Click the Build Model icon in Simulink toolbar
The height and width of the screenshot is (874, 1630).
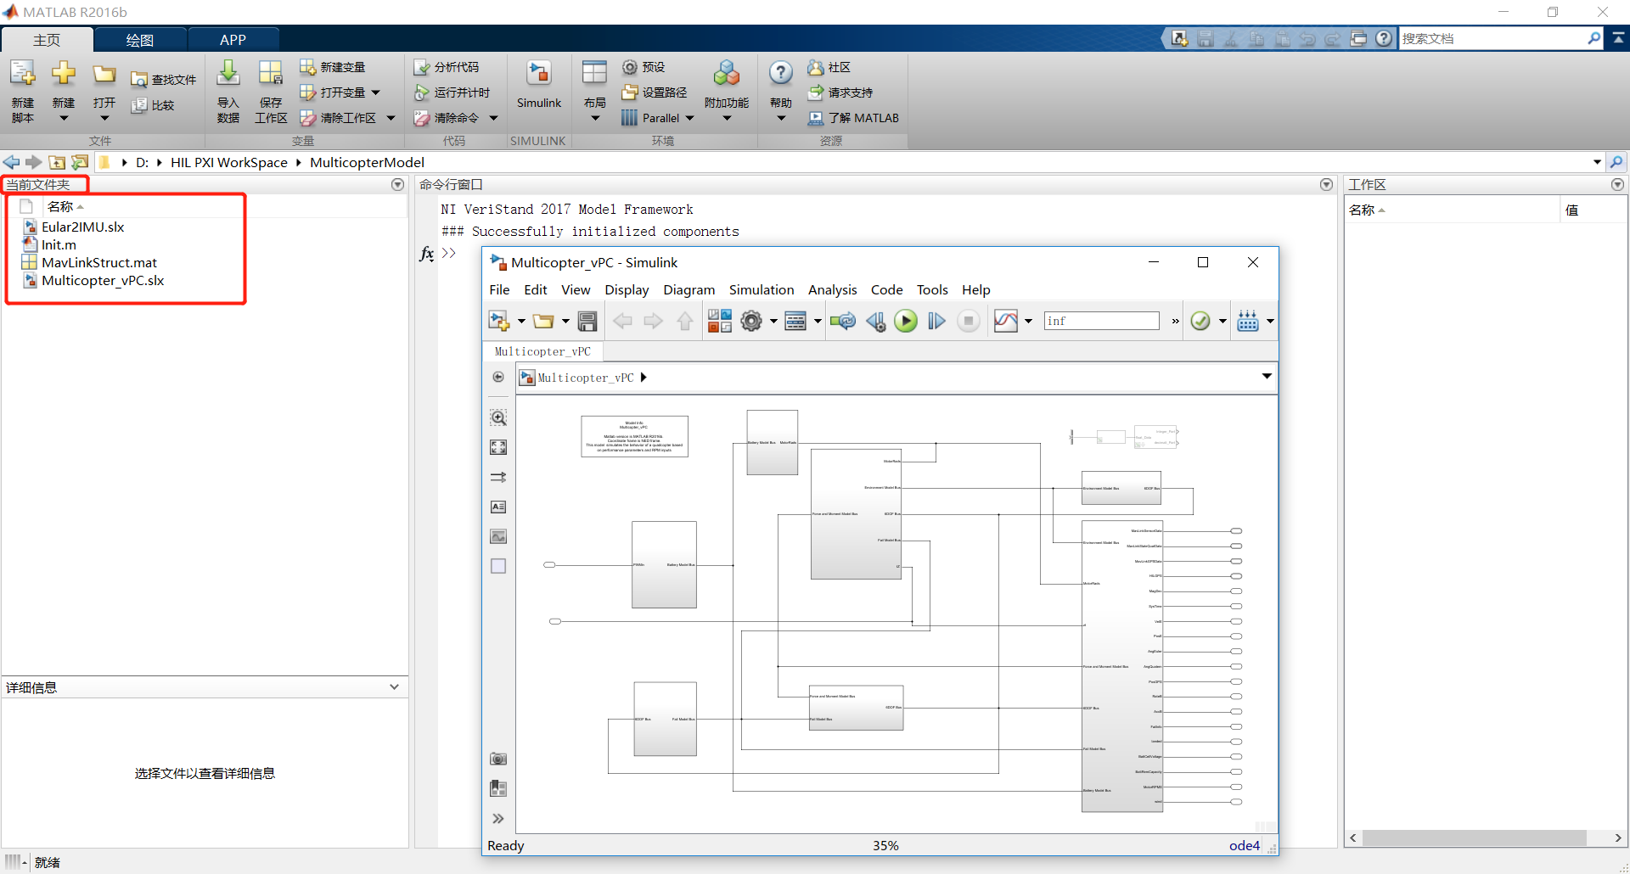pos(1248,321)
